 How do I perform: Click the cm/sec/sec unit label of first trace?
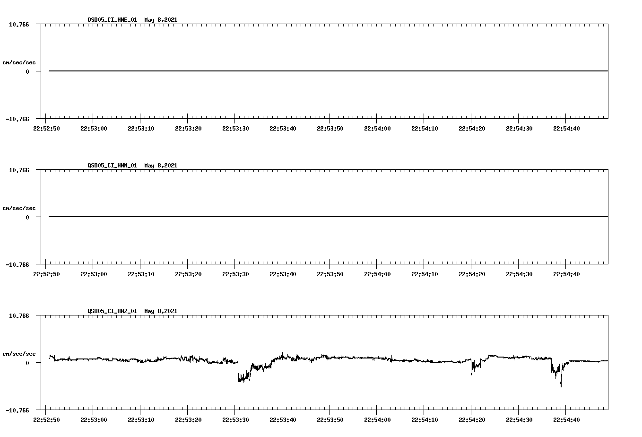pyautogui.click(x=19, y=62)
